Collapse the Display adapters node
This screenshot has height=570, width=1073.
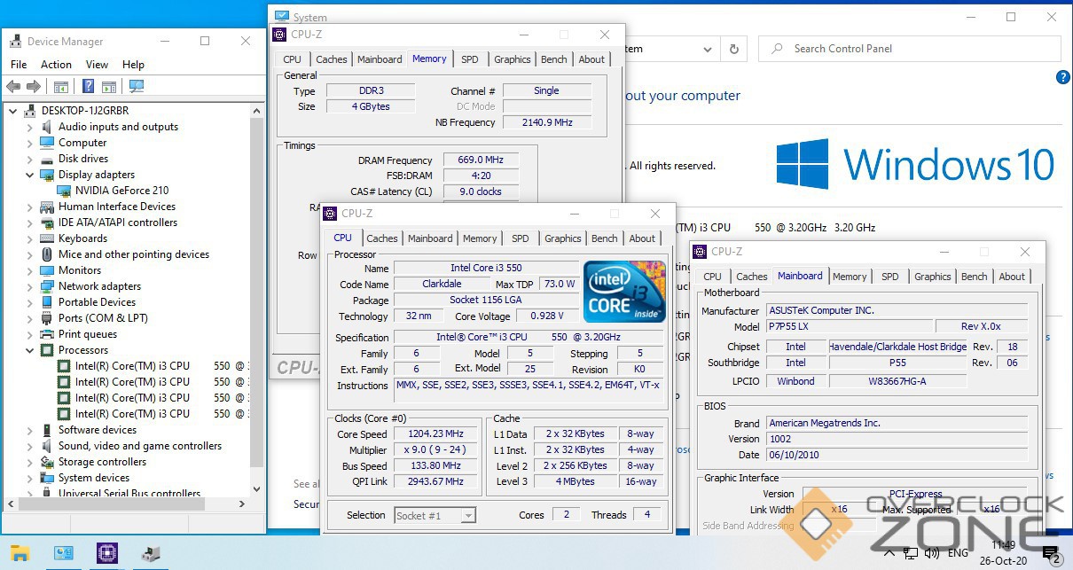[x=29, y=175]
